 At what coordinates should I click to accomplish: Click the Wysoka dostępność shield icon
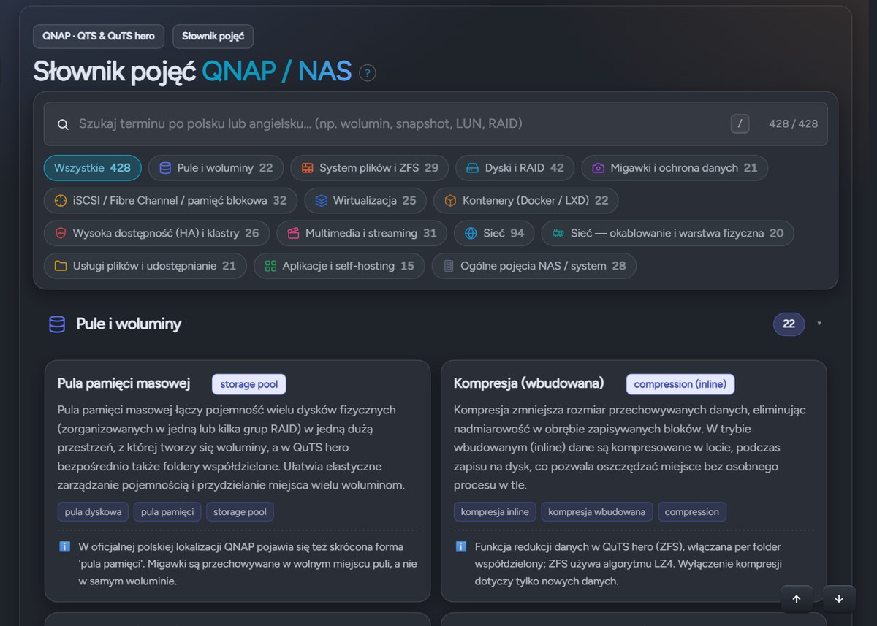[x=61, y=233]
